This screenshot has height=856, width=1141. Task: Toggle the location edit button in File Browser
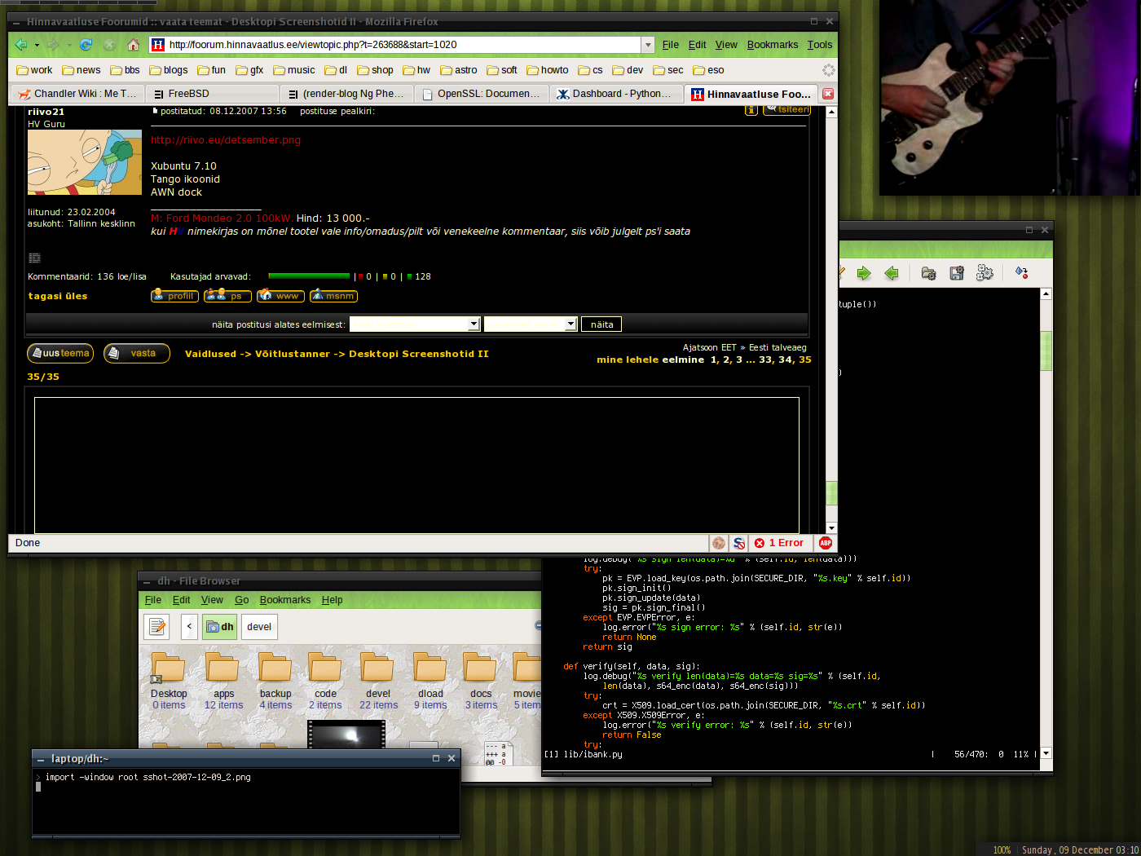pos(156,627)
